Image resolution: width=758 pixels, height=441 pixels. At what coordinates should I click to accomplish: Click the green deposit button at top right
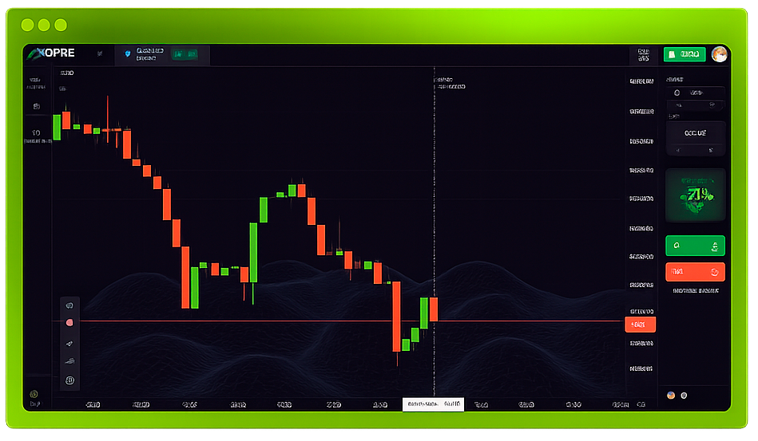[x=685, y=54]
